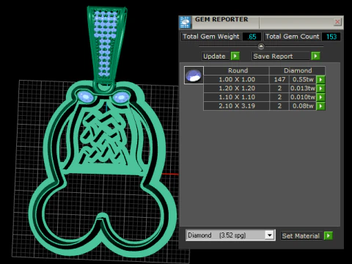This screenshot has height=264, width=352.
Task: Select the round gem thumbnail
Action: point(194,76)
